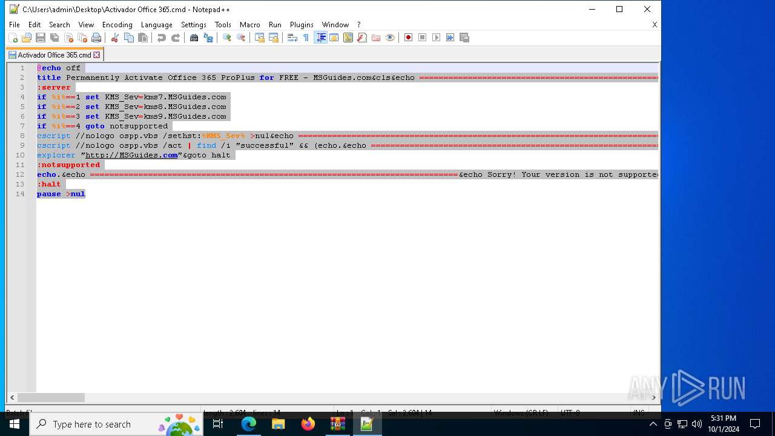Click the http://MSGuides.com link in code
The image size is (775, 436).
(x=131, y=155)
